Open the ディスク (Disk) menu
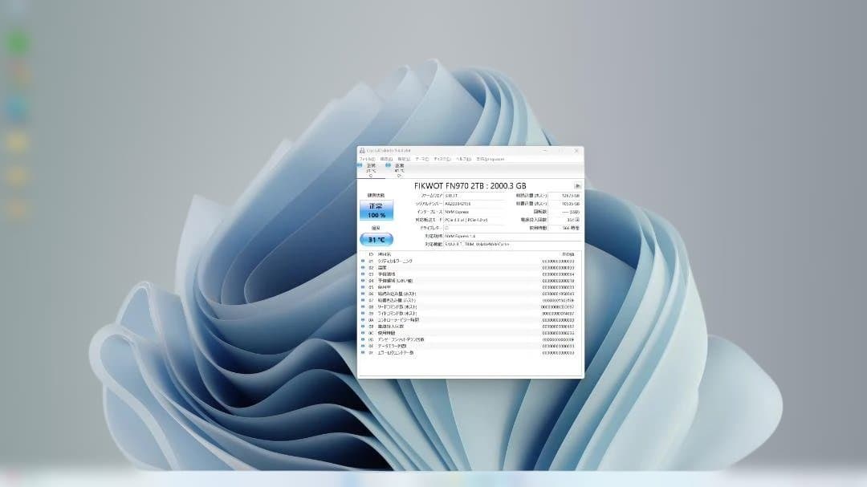Viewport: 867px width, 487px height. [442, 159]
